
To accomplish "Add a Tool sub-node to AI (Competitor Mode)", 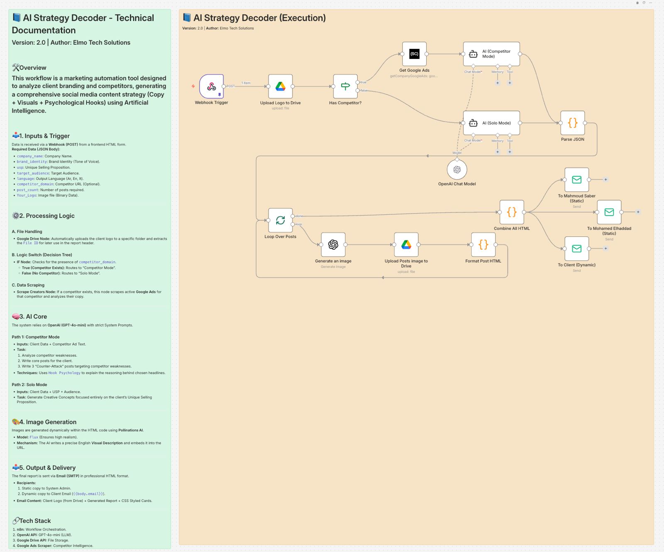I will point(510,83).
